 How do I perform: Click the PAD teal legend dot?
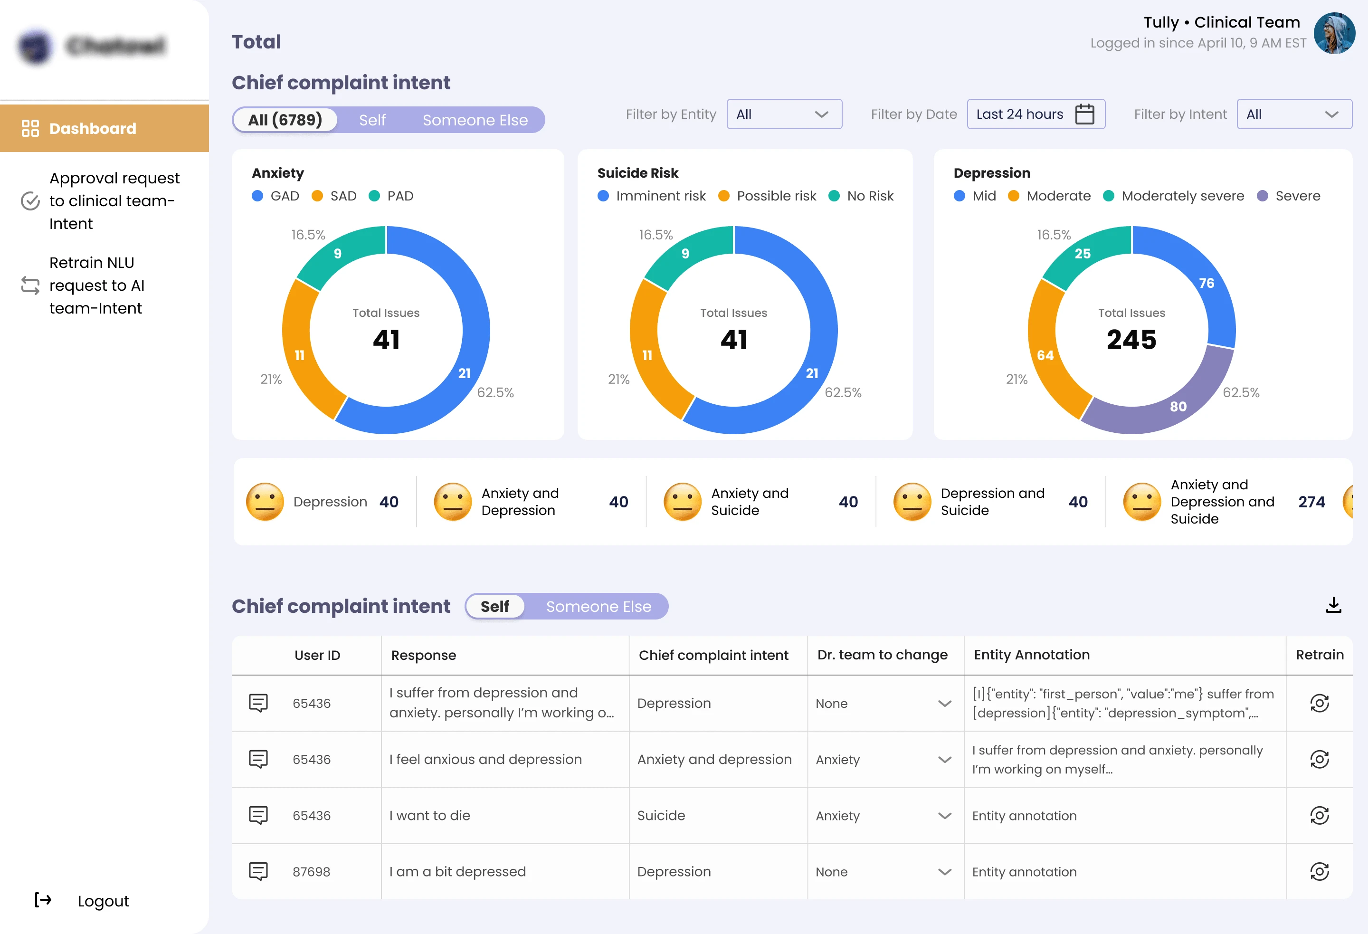[x=374, y=196]
